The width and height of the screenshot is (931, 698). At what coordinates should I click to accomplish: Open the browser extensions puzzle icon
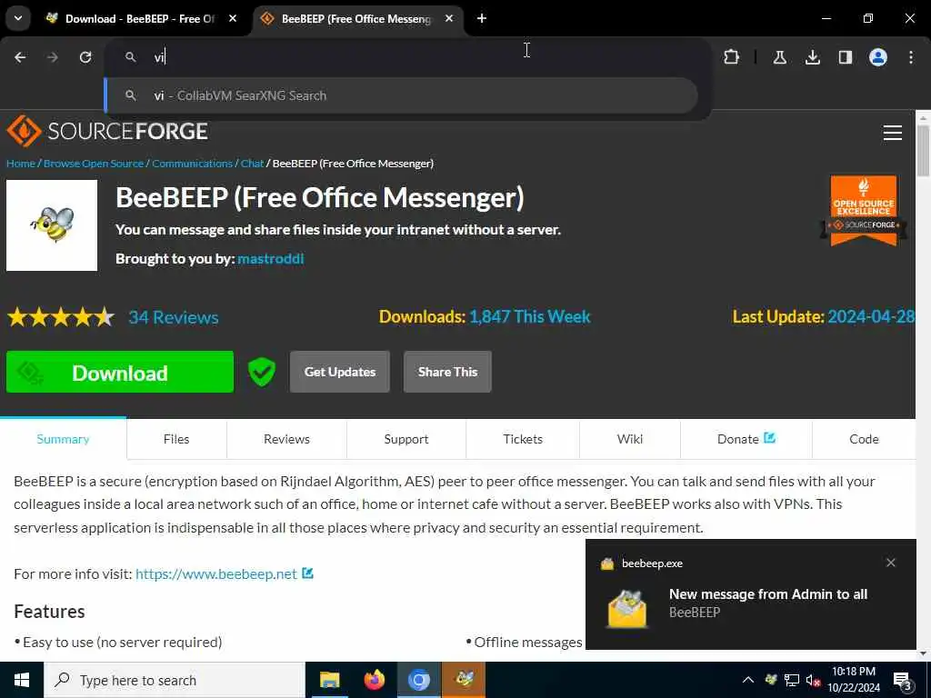(x=732, y=57)
